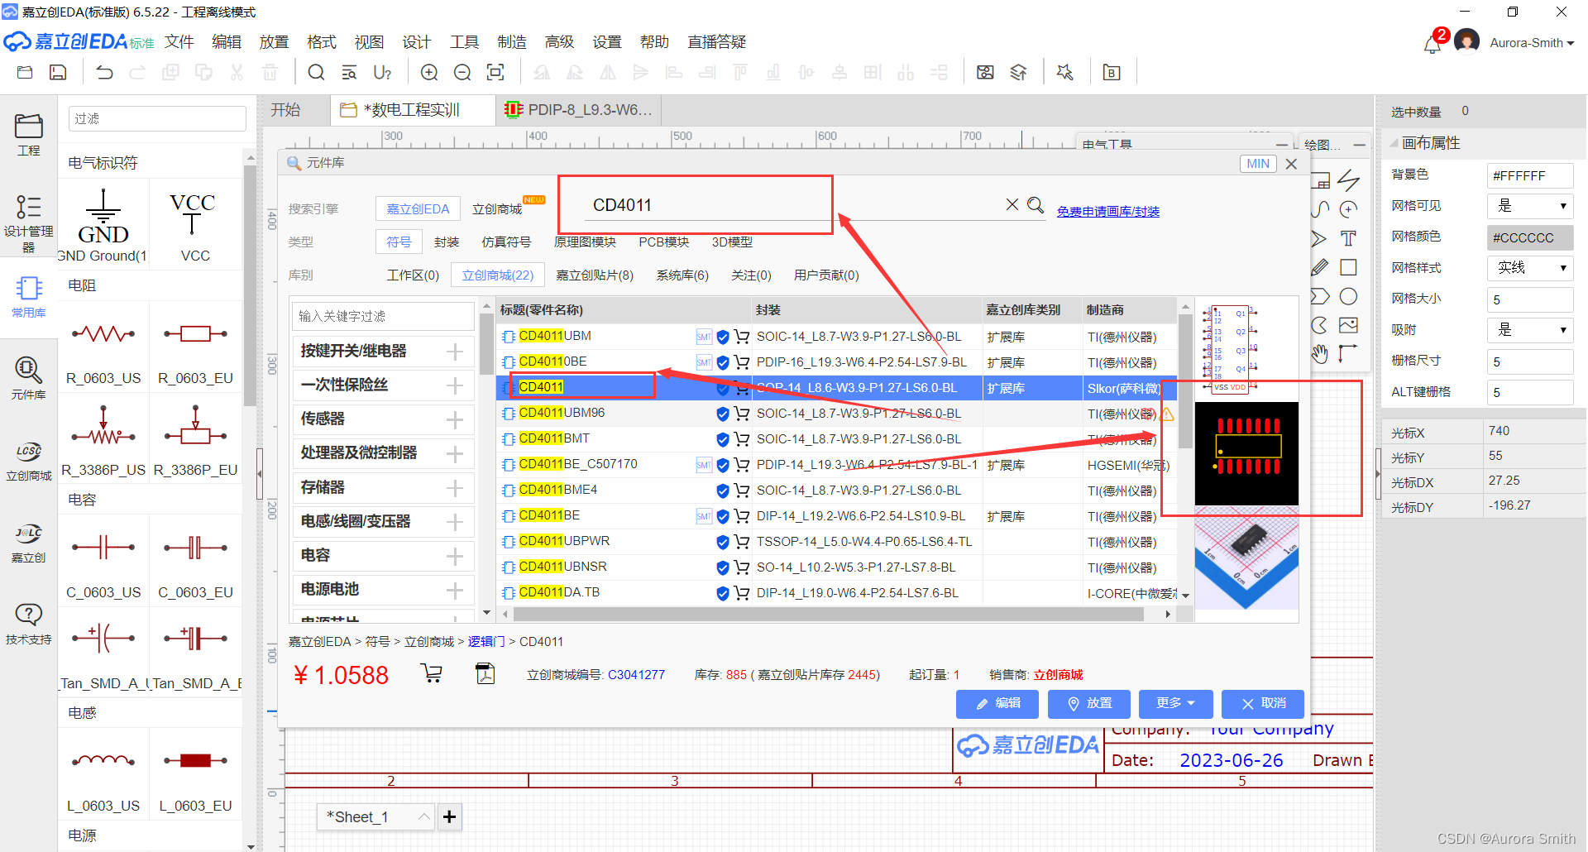Click the zoom out toolbar icon
This screenshot has width=1588, height=852.
point(462,73)
